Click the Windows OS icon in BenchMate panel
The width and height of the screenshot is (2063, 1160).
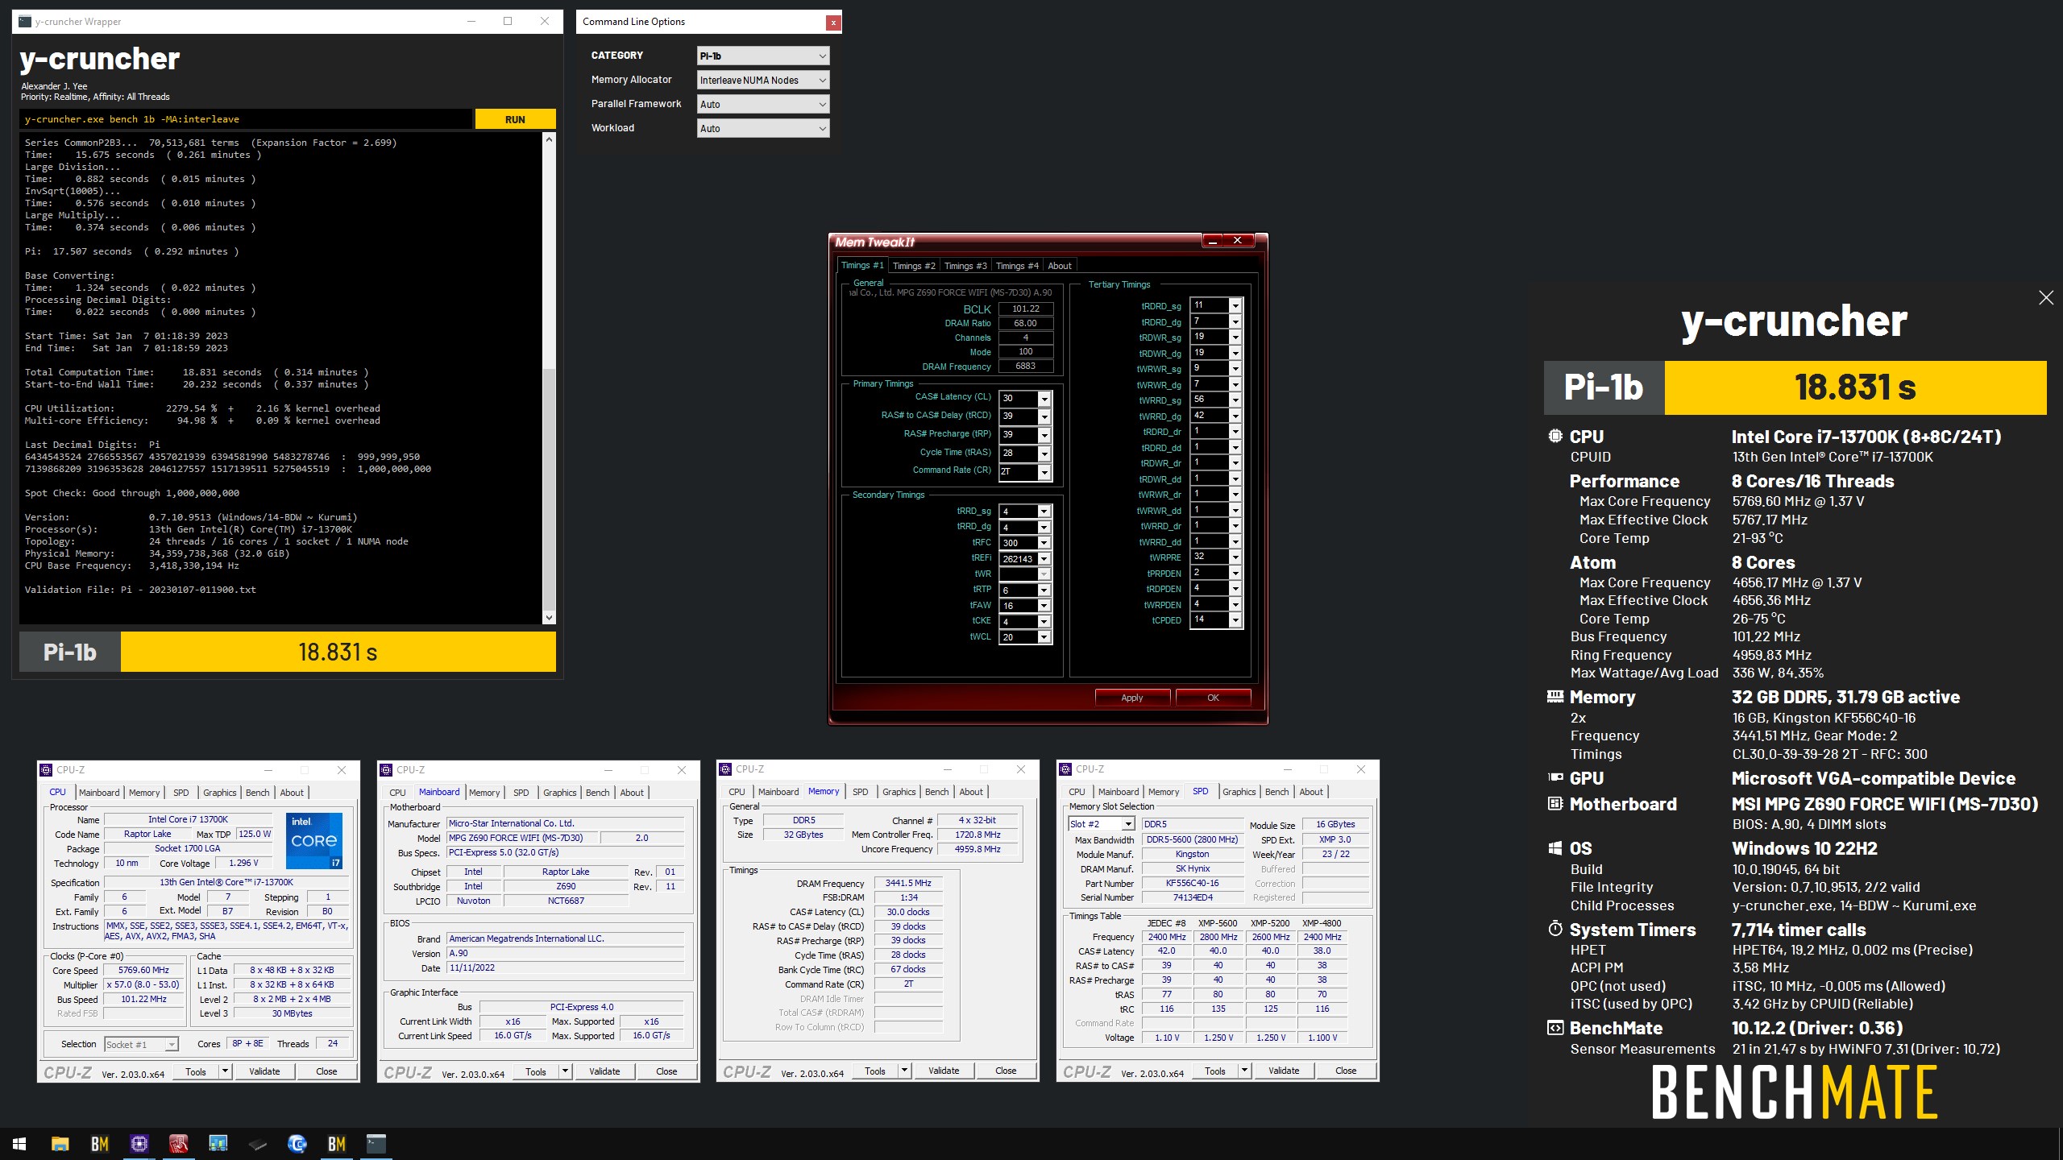click(1555, 847)
